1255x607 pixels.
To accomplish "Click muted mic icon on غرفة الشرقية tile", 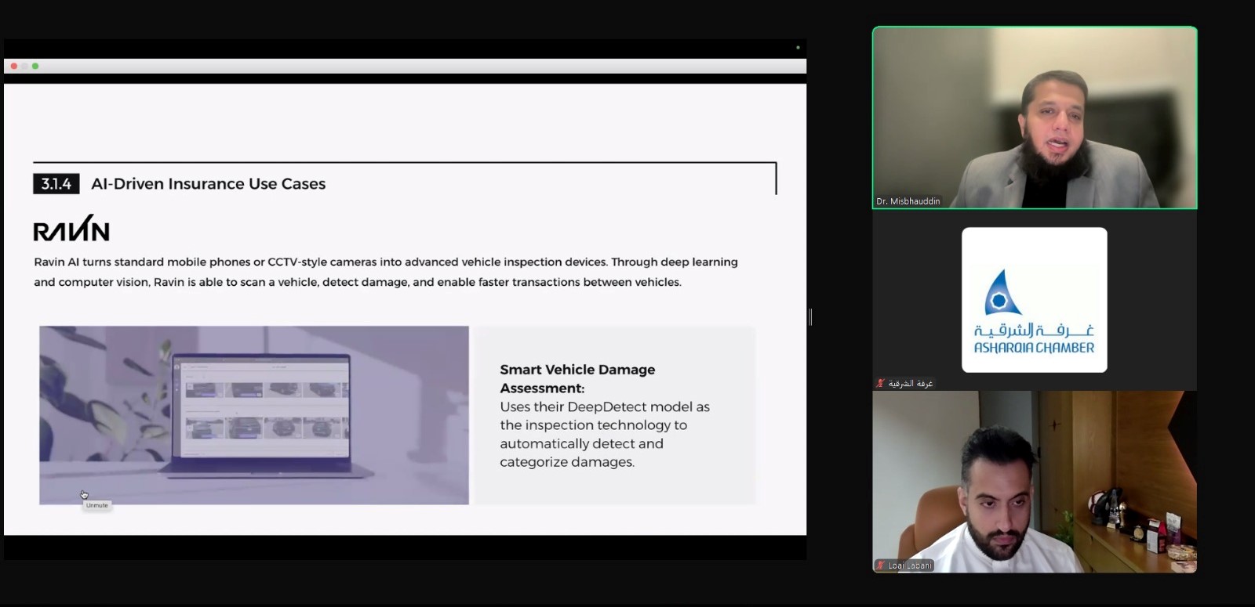I will tap(881, 383).
